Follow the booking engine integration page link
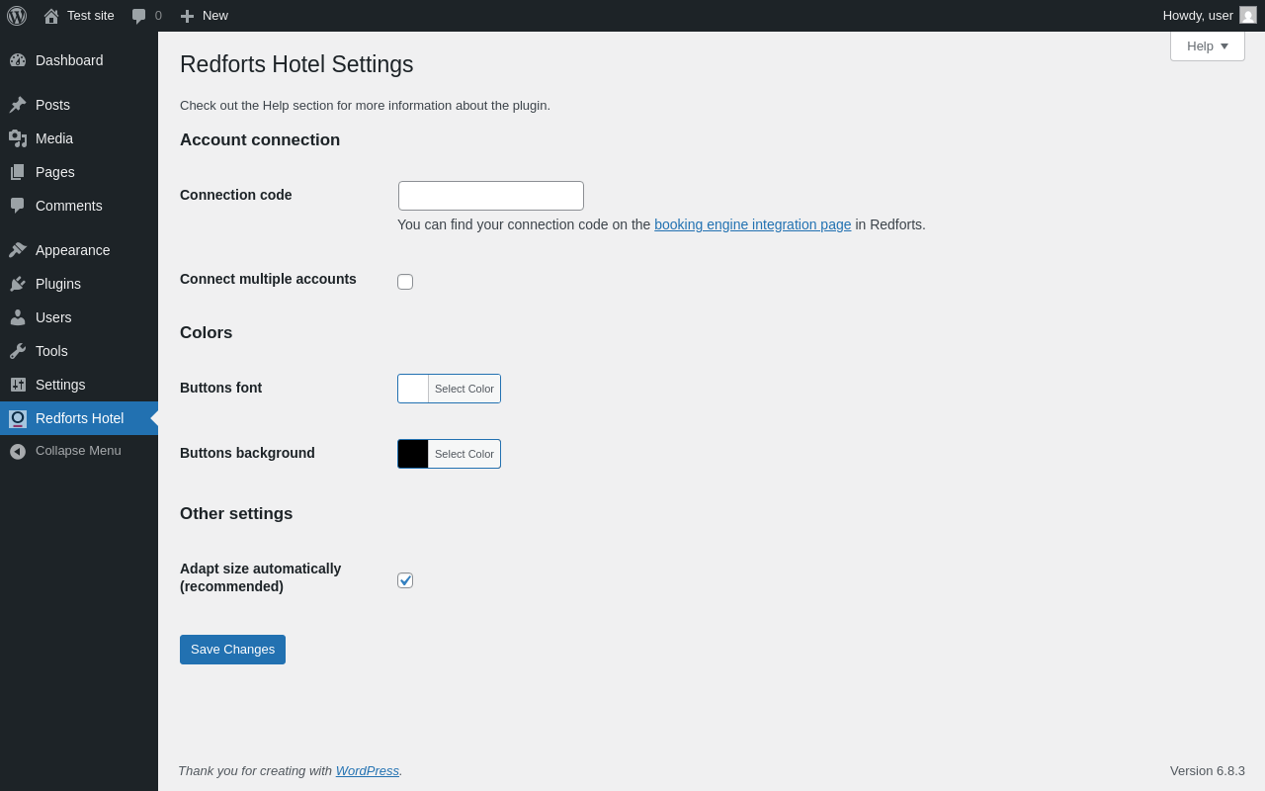This screenshot has width=1265, height=791. pyautogui.click(x=752, y=224)
